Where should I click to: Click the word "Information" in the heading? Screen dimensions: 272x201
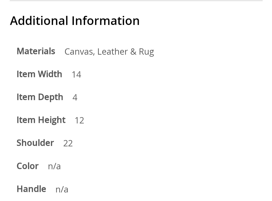tap(106, 21)
